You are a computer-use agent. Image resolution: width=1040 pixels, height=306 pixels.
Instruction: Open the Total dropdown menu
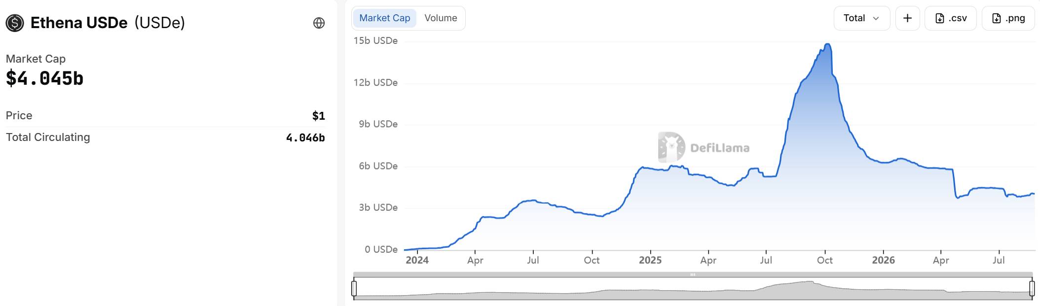click(861, 18)
